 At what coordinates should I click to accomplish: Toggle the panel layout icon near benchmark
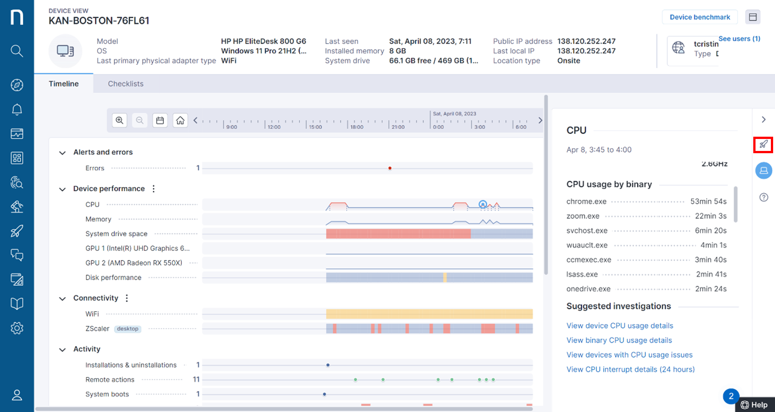pyautogui.click(x=753, y=17)
